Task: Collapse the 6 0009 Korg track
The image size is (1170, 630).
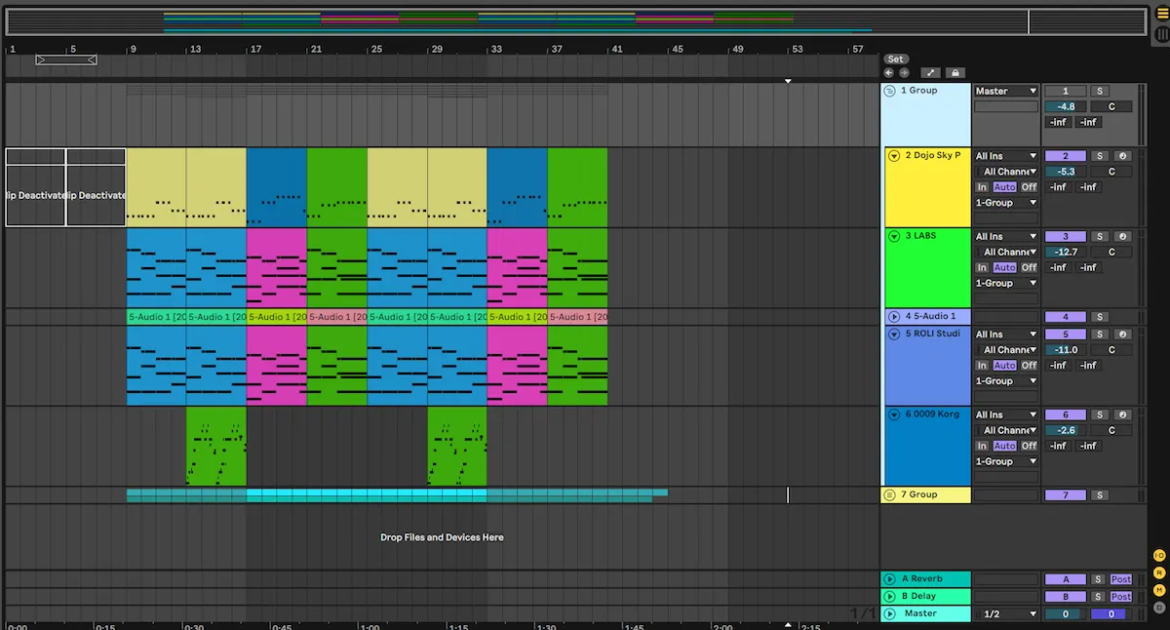Action: click(x=894, y=414)
